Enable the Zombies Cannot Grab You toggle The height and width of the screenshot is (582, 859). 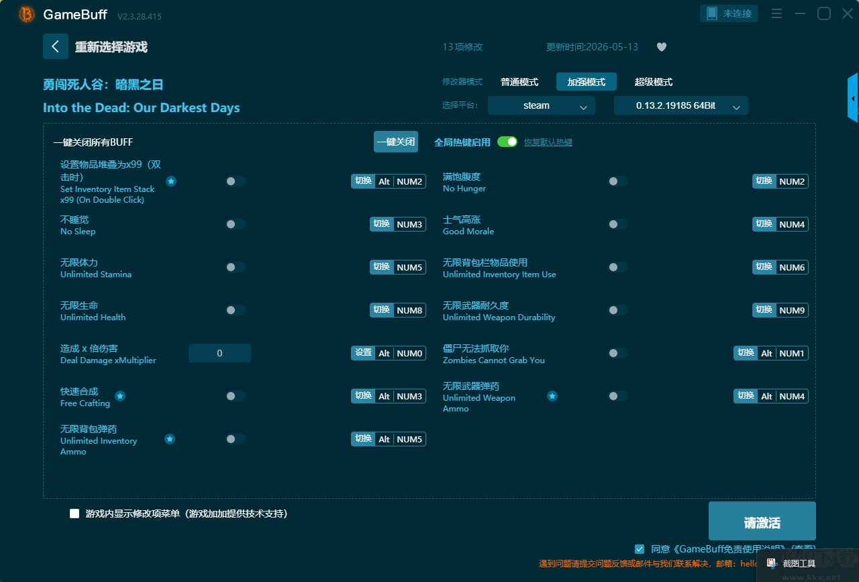click(x=618, y=353)
